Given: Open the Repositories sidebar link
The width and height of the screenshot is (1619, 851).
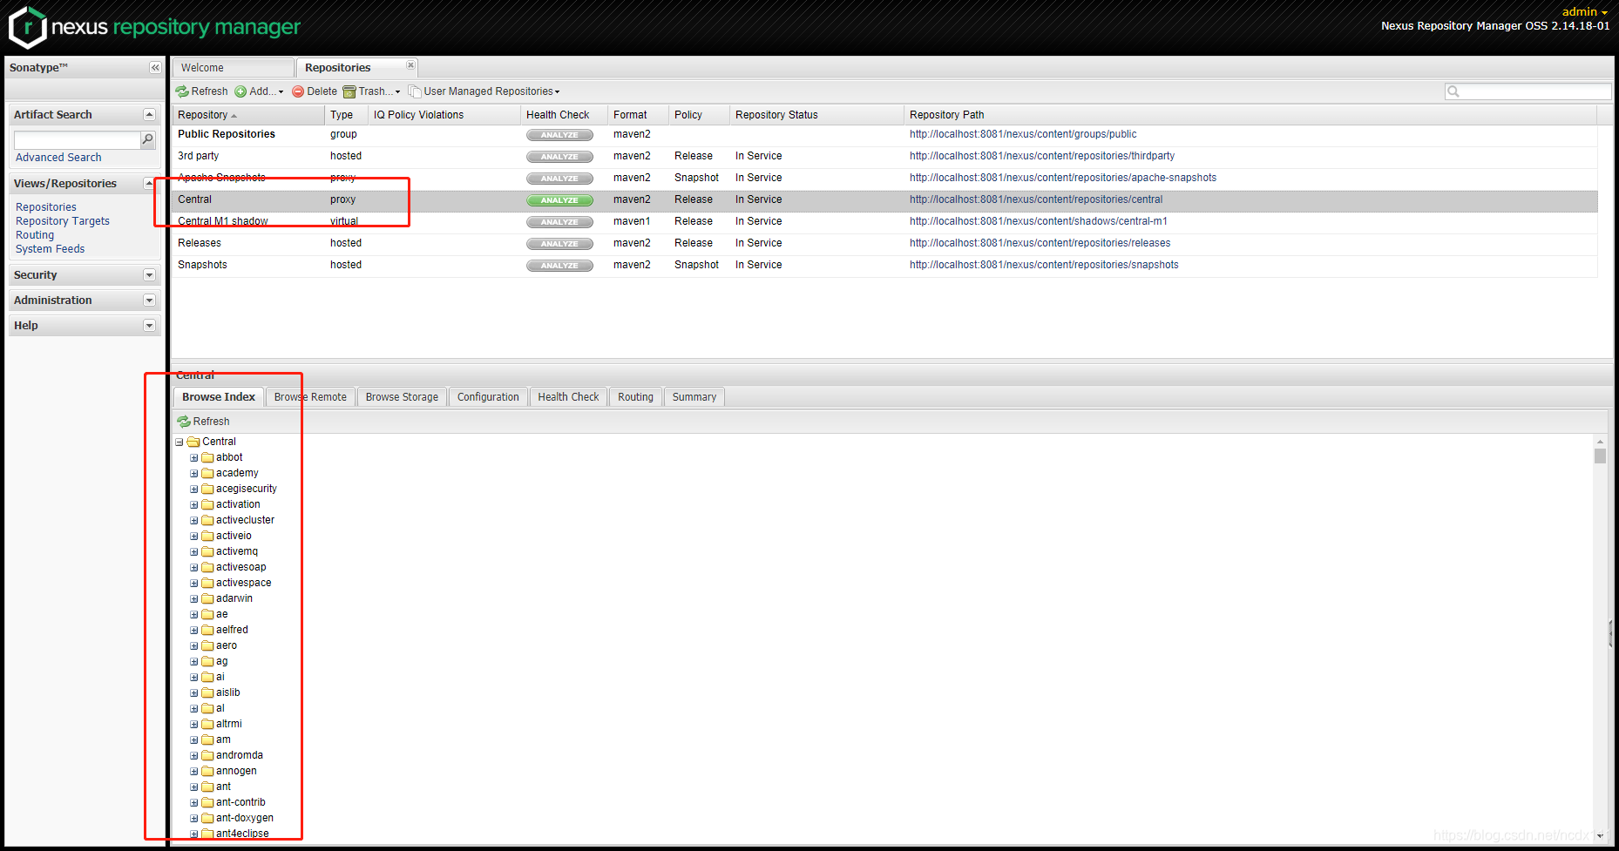Looking at the screenshot, I should (x=46, y=207).
